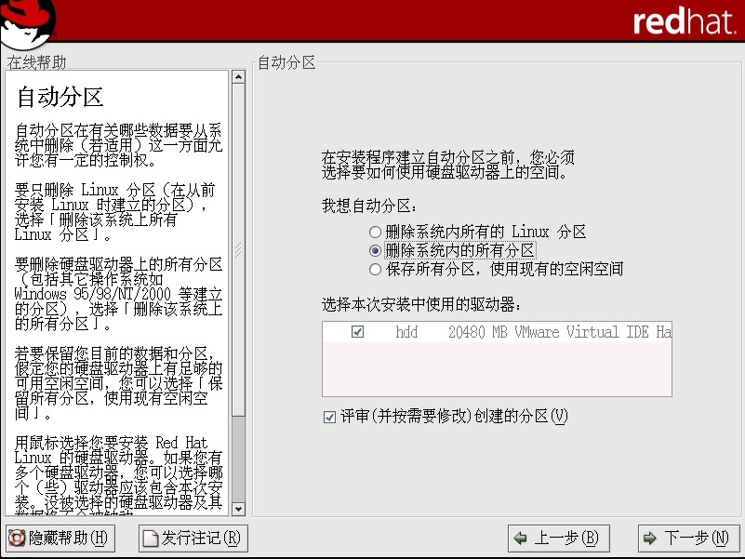Click 20480 MB VMware Virtual IDE text
Image resolution: width=745 pixels, height=559 pixels.
pyautogui.click(x=560, y=332)
